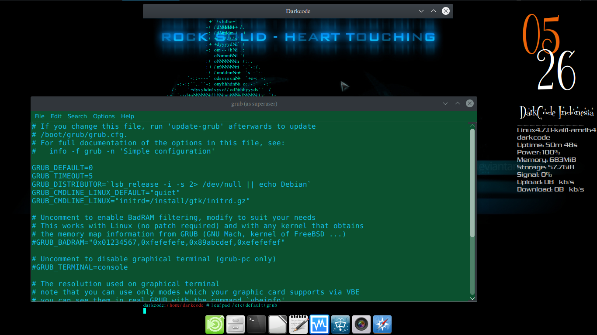Click the up chevron on the Darkcode window
Image resolution: width=597 pixels, height=335 pixels.
433,11
